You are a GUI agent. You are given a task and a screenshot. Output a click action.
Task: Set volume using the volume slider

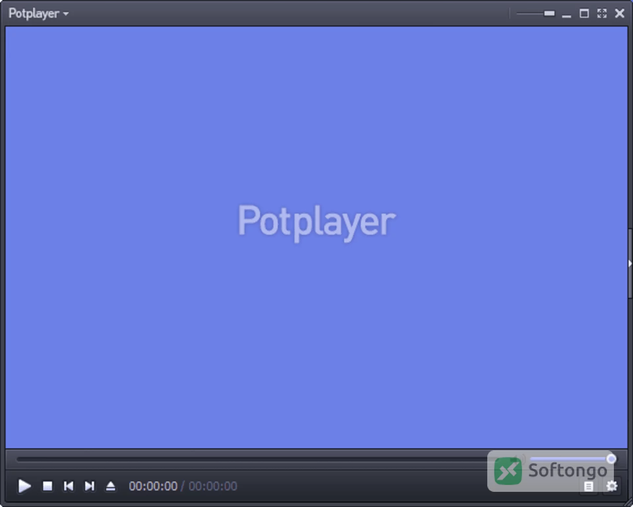[572, 459]
